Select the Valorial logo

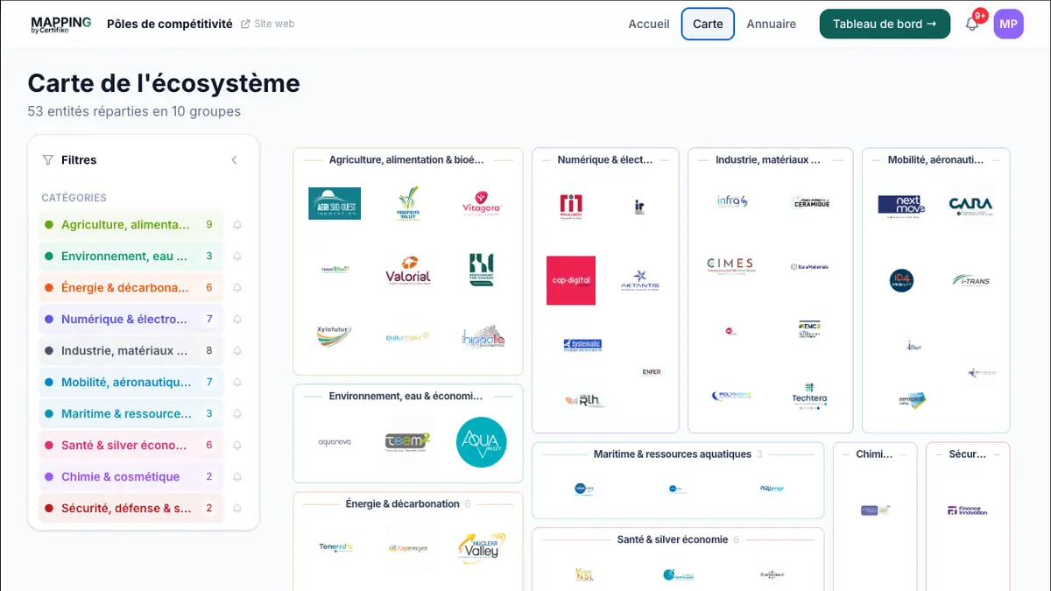click(408, 271)
